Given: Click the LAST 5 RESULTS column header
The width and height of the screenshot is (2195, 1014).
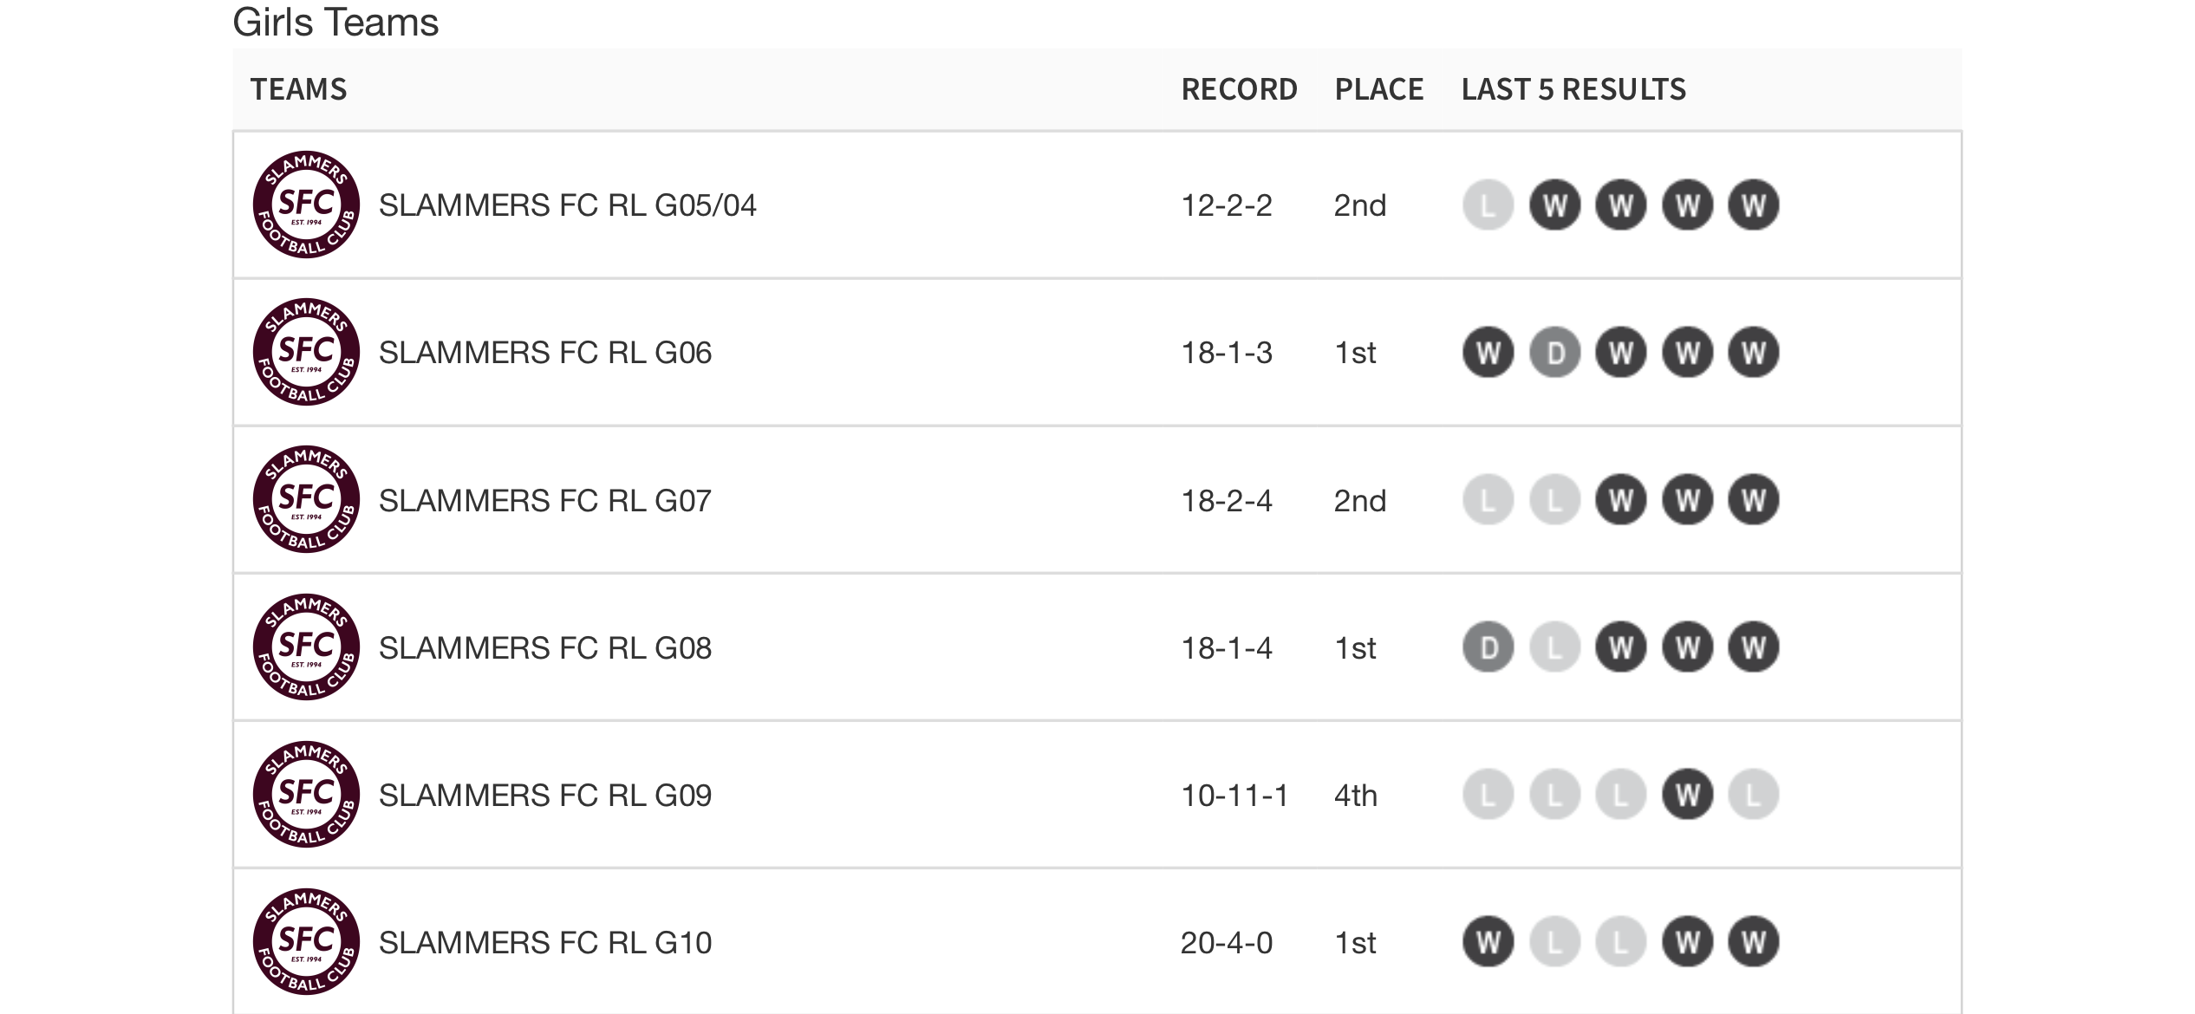Looking at the screenshot, I should click(1573, 89).
